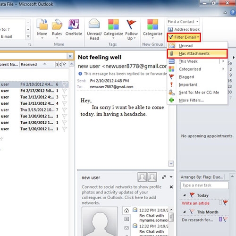236x236 pixels.
Task: Toggle flag on Fri 2/17/2012 message
Action: point(64,91)
